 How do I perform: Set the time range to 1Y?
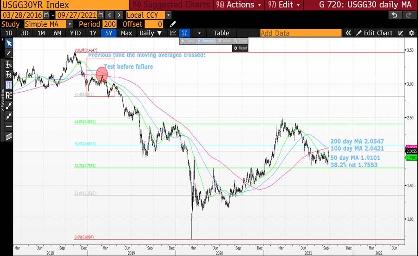coord(93,33)
